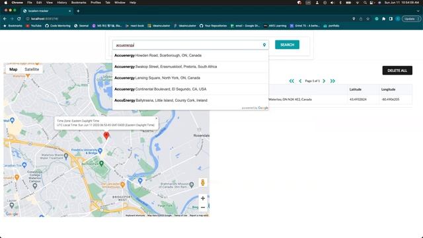Open the Chrome File menu

tap(30, 3)
